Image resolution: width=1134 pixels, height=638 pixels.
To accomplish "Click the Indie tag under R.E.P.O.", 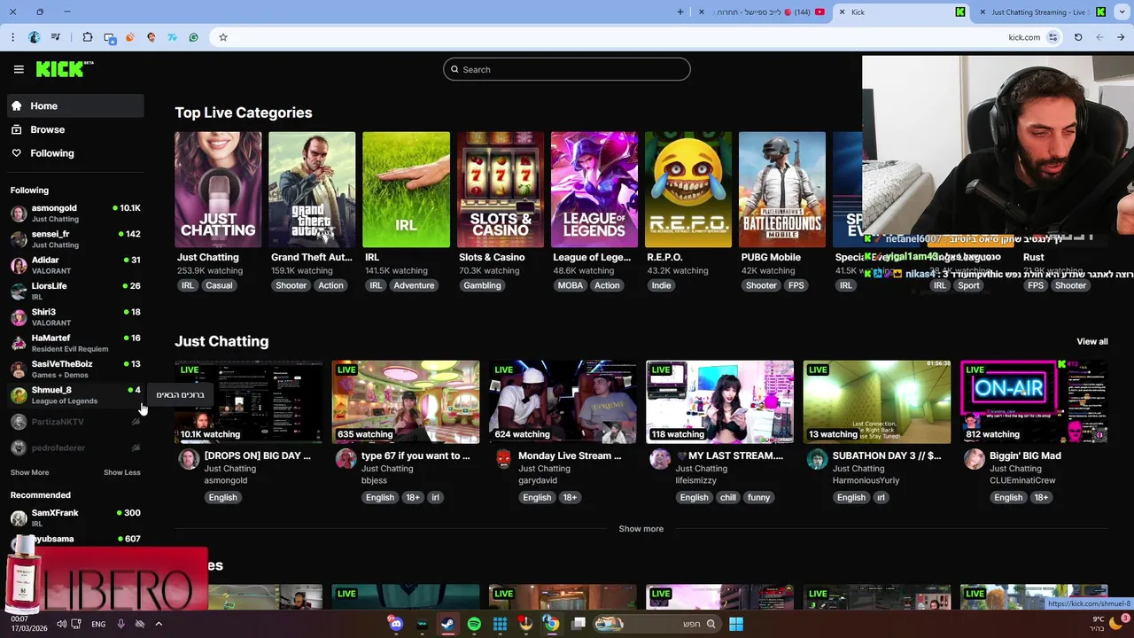I will [x=662, y=285].
